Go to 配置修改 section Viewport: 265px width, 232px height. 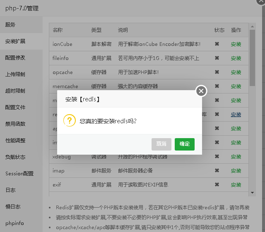click(15, 58)
